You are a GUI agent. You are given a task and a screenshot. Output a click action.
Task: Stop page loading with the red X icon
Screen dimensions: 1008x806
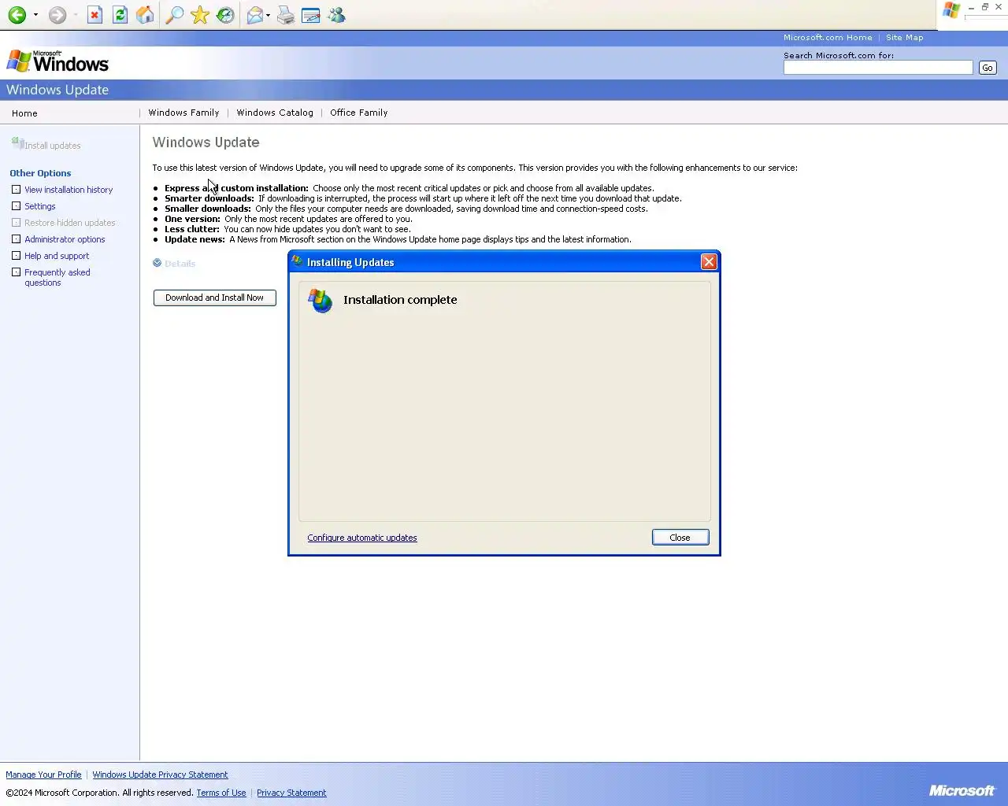94,15
